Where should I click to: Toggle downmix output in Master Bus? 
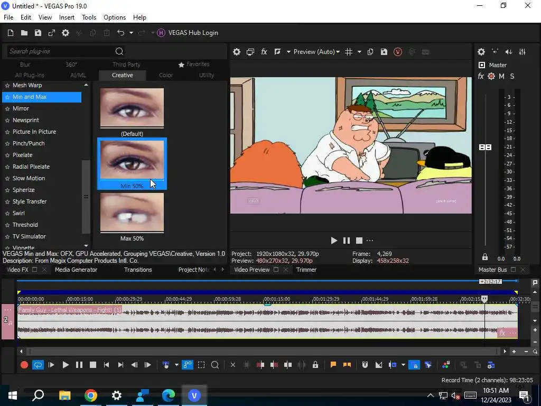495,52
